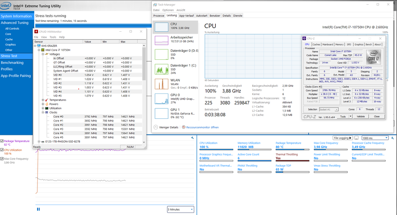Open graph settings wrench above chart
This screenshot has height=215, width=397.
tap(192, 137)
